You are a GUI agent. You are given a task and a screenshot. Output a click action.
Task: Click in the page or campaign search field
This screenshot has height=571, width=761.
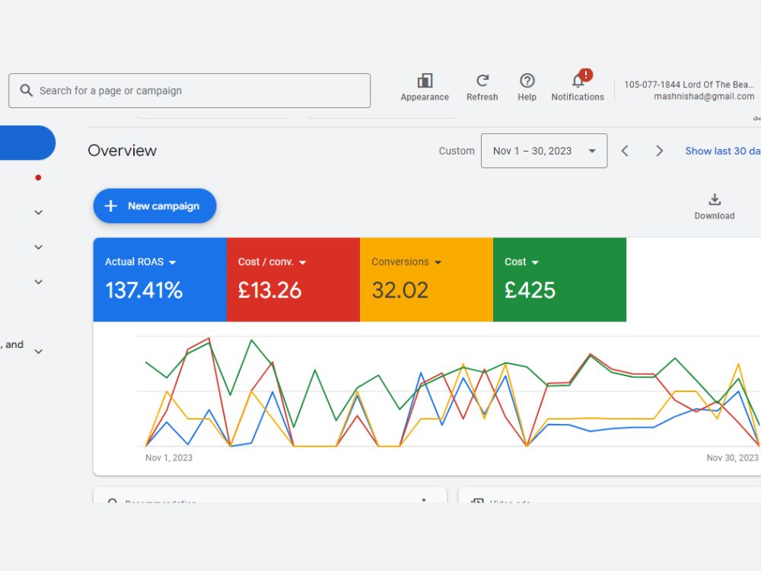click(189, 91)
